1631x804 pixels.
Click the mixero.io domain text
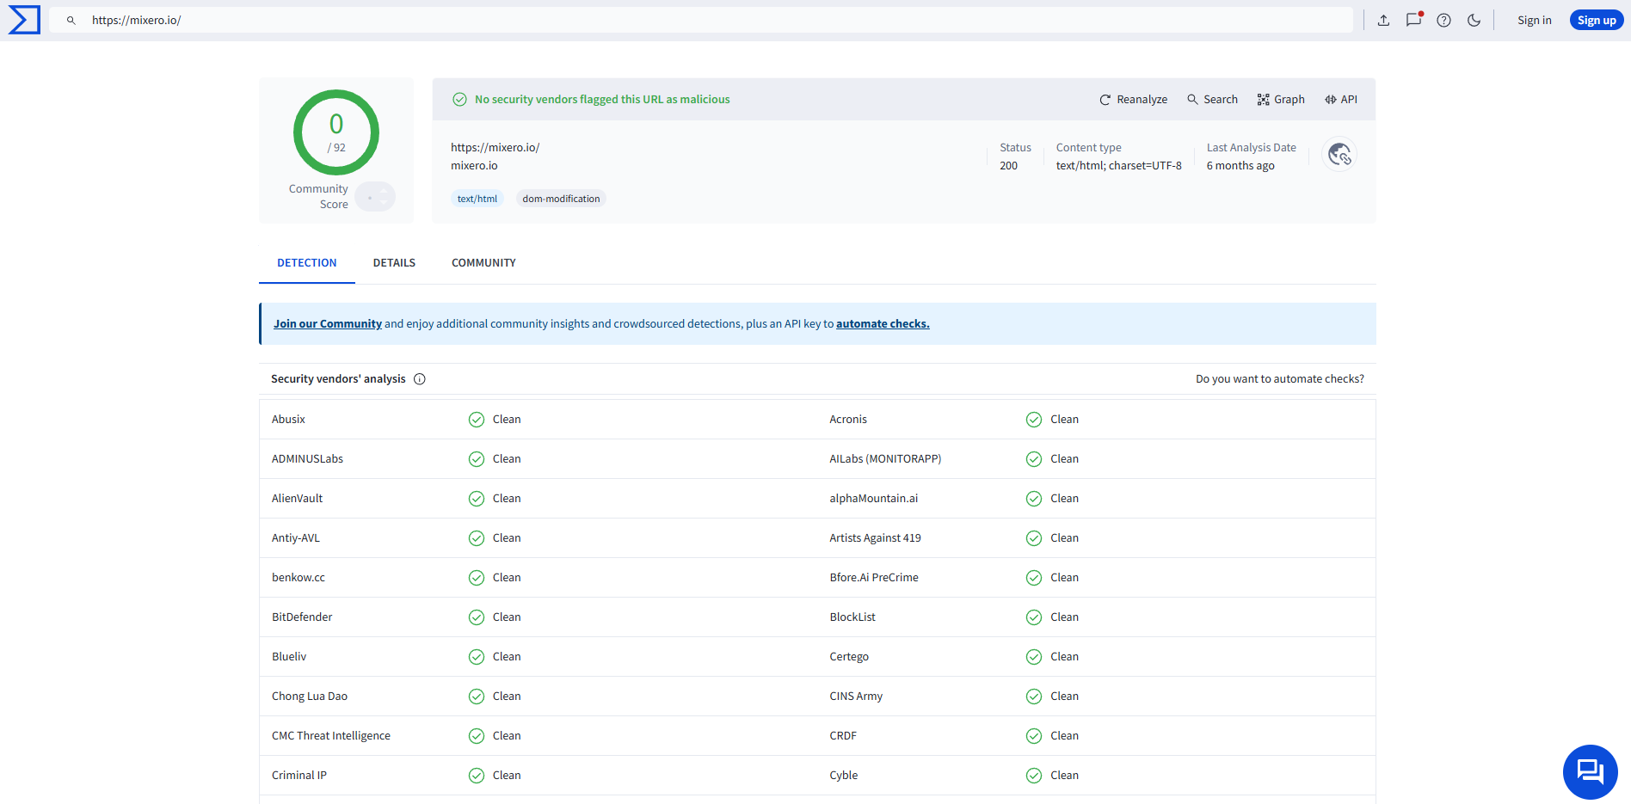pos(474,166)
